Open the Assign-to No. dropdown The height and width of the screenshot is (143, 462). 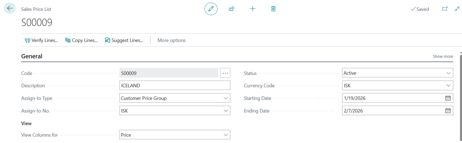click(x=225, y=111)
